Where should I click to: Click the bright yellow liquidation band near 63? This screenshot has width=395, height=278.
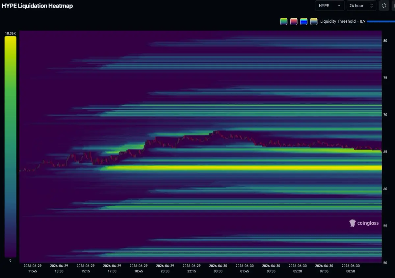[242, 168]
